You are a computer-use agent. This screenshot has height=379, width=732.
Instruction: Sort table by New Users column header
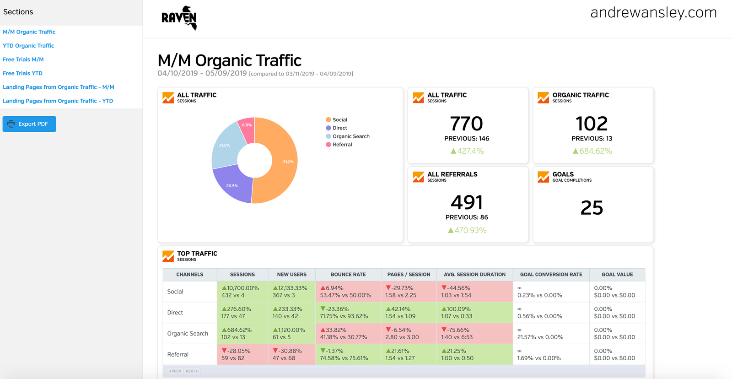292,275
